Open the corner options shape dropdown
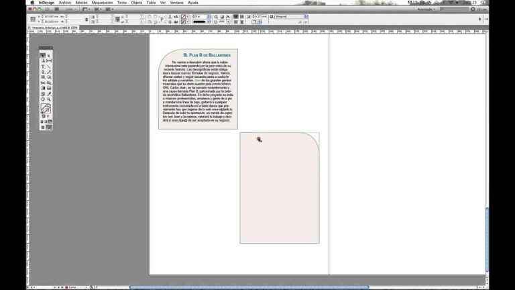Screen dimensions: 515x290 pos(257,21)
